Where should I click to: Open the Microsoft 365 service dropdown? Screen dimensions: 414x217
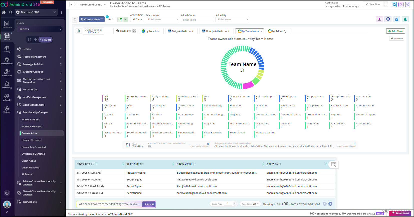click(x=36, y=12)
